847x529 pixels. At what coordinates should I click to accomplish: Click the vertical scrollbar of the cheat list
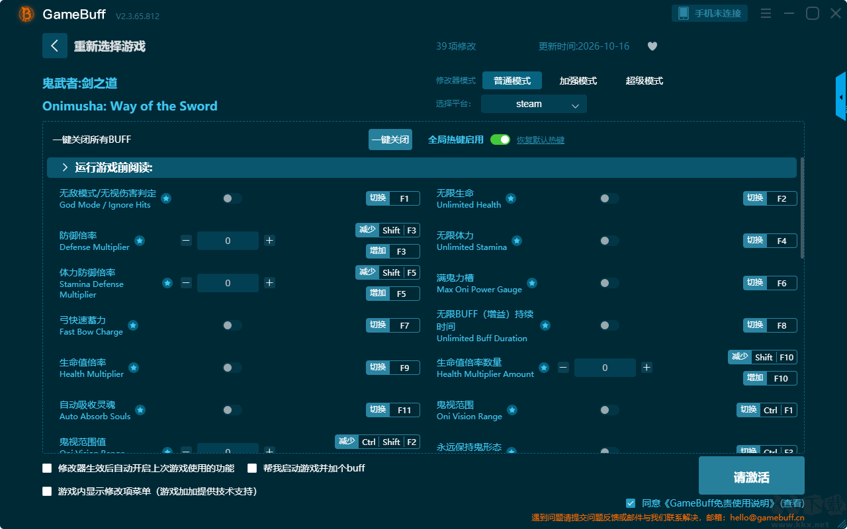coord(803,208)
